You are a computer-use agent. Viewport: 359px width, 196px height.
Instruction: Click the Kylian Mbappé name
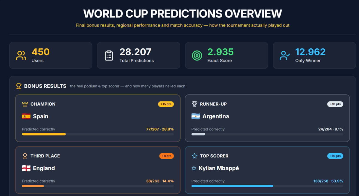tap(219, 168)
